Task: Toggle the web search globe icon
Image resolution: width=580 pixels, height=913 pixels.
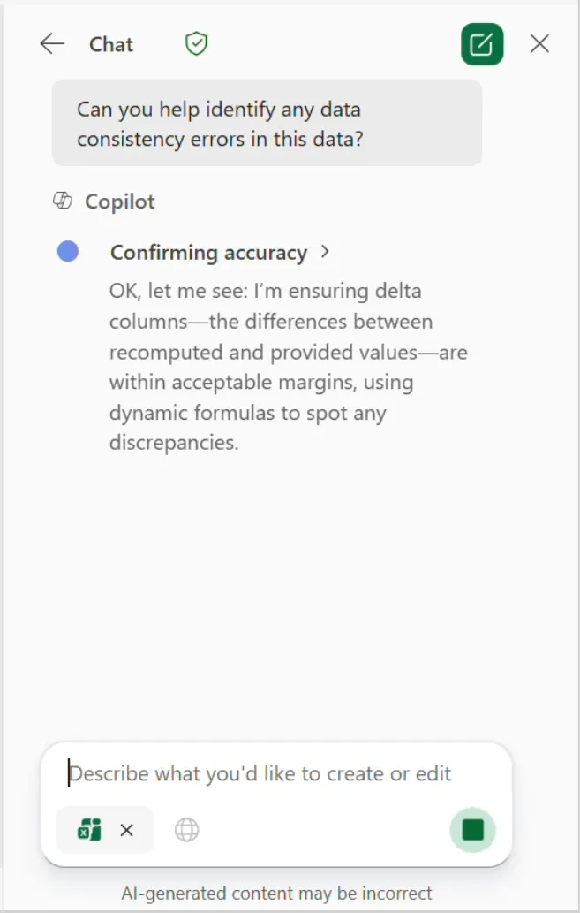Action: click(x=187, y=830)
